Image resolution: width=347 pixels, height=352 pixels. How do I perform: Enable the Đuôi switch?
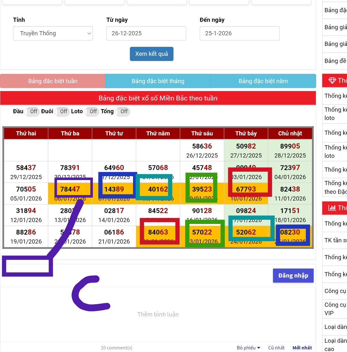(x=62, y=112)
